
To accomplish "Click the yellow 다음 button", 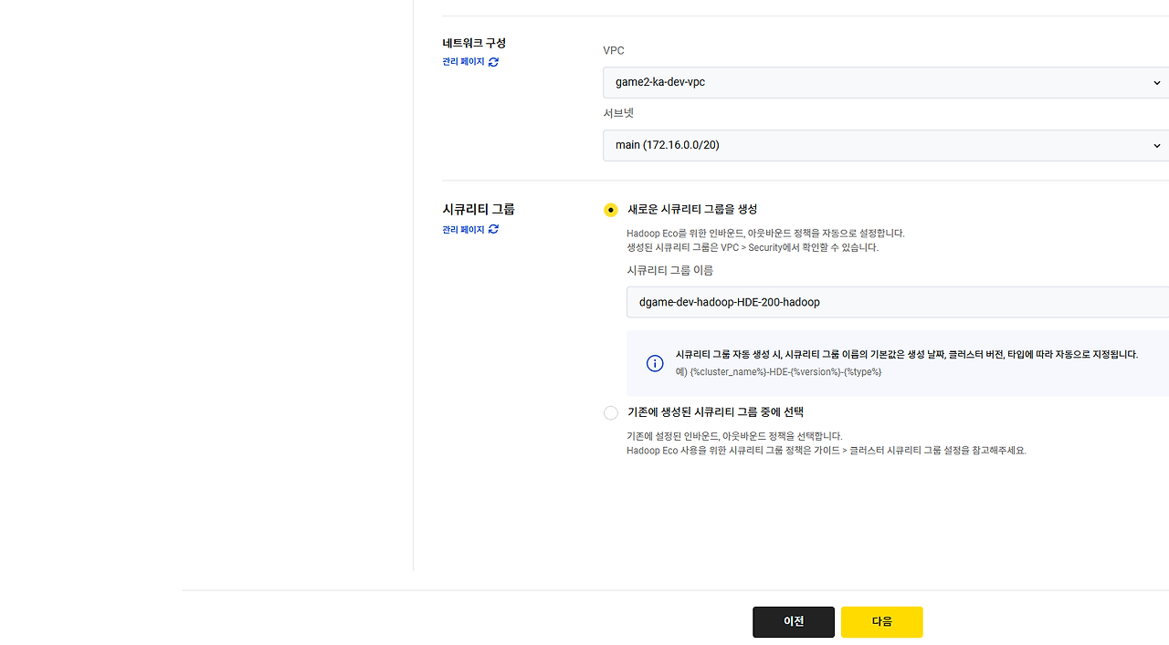I will point(881,621).
